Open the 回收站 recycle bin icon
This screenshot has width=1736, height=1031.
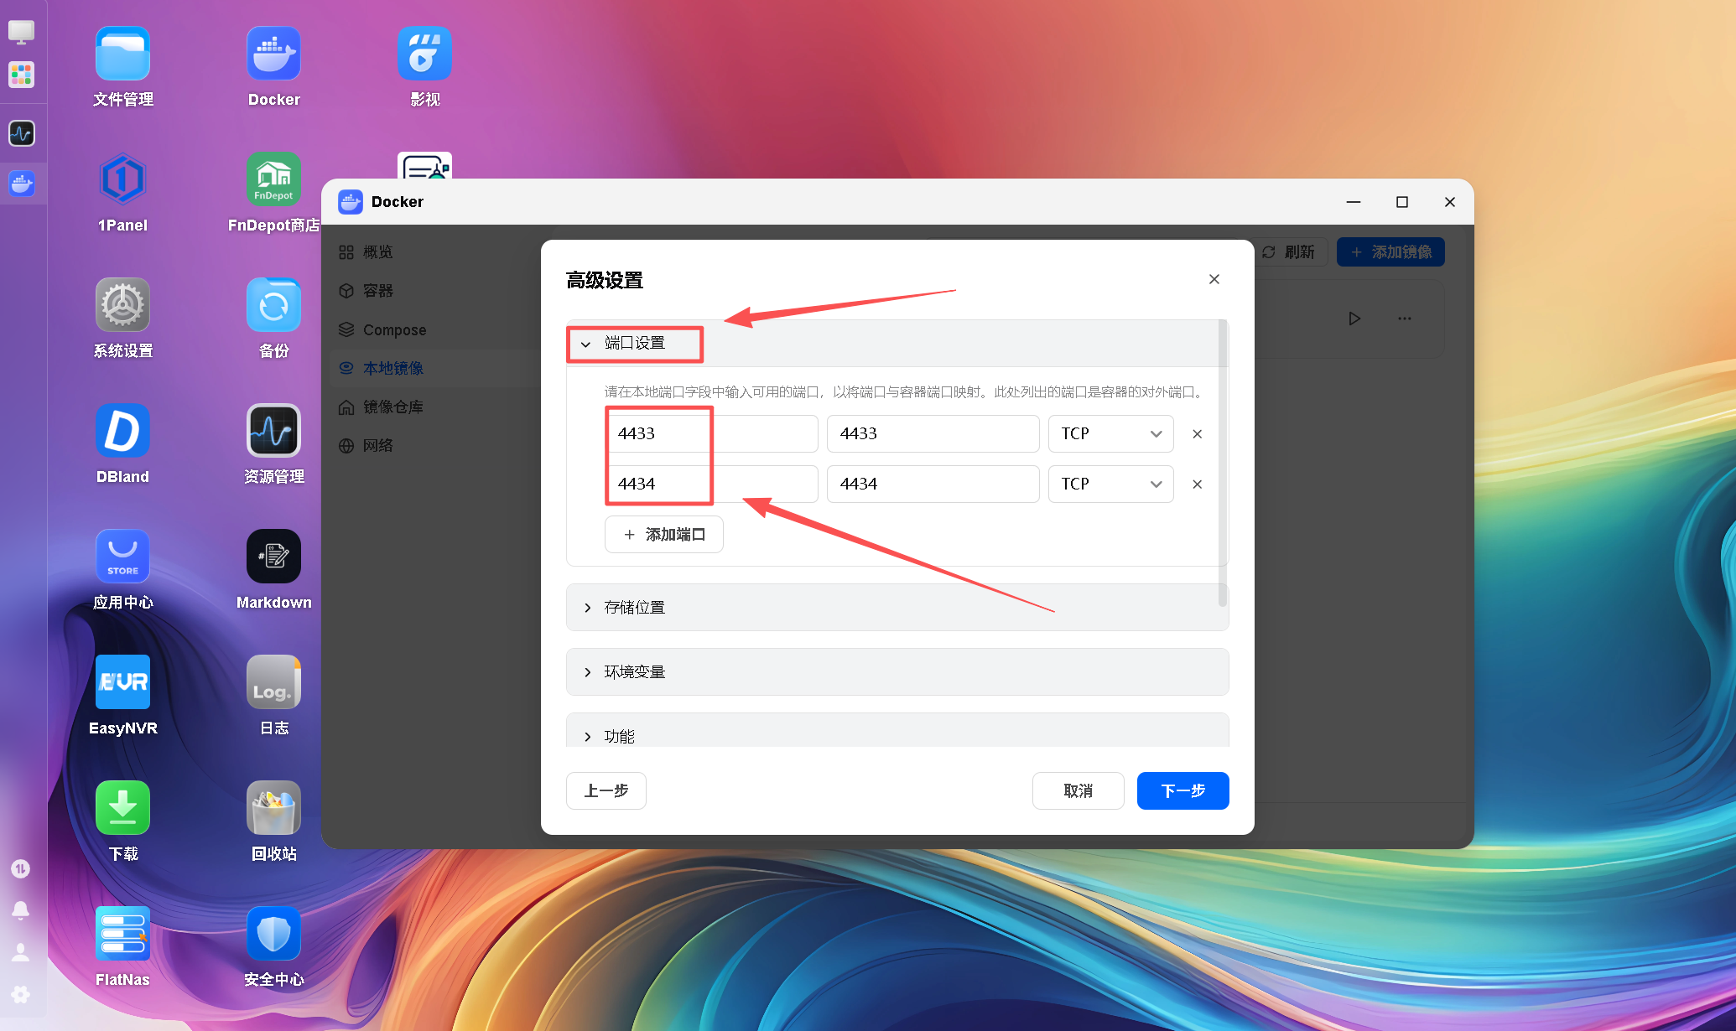point(273,808)
